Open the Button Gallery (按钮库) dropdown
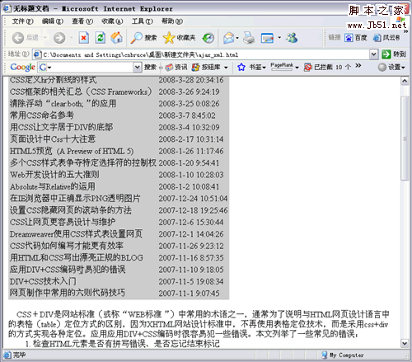Image resolution: width=412 pixels, height=362 pixels. pos(210,67)
